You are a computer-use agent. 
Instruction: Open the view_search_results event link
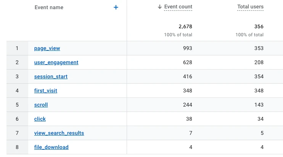pyautogui.click(x=59, y=133)
